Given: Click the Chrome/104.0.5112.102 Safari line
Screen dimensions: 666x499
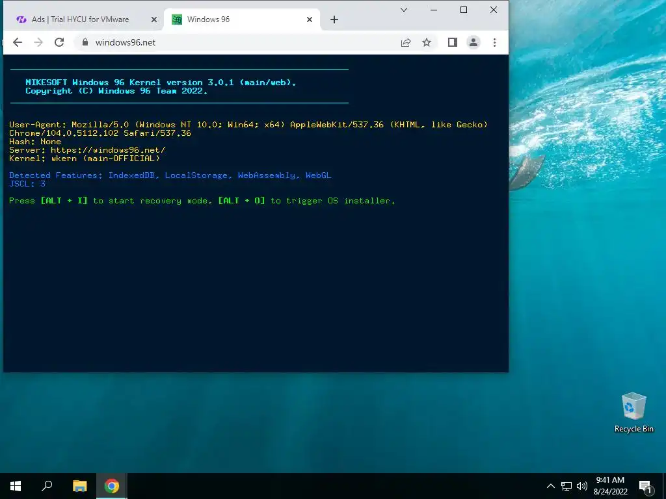Looking at the screenshot, I should point(100,133).
